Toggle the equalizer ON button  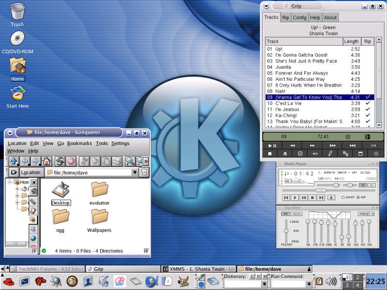pos(285,214)
